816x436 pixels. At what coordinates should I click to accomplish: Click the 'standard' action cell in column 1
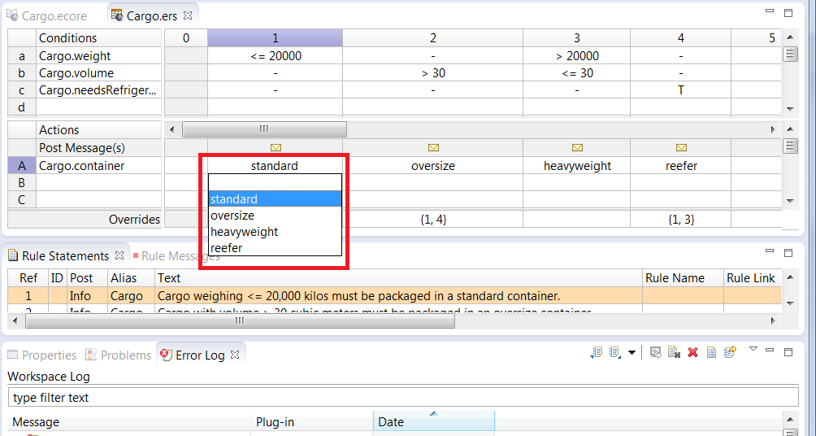click(275, 166)
